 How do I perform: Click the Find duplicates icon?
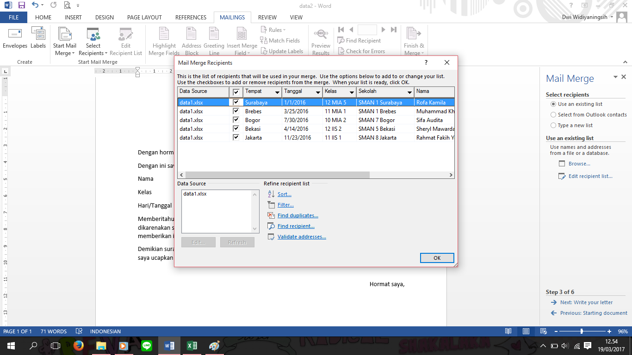point(272,215)
